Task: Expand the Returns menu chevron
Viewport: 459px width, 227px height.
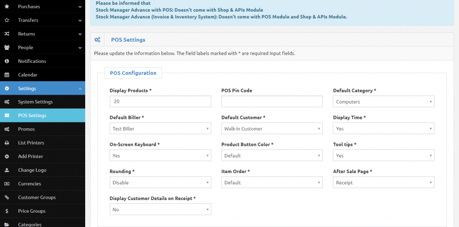Action: coord(80,34)
